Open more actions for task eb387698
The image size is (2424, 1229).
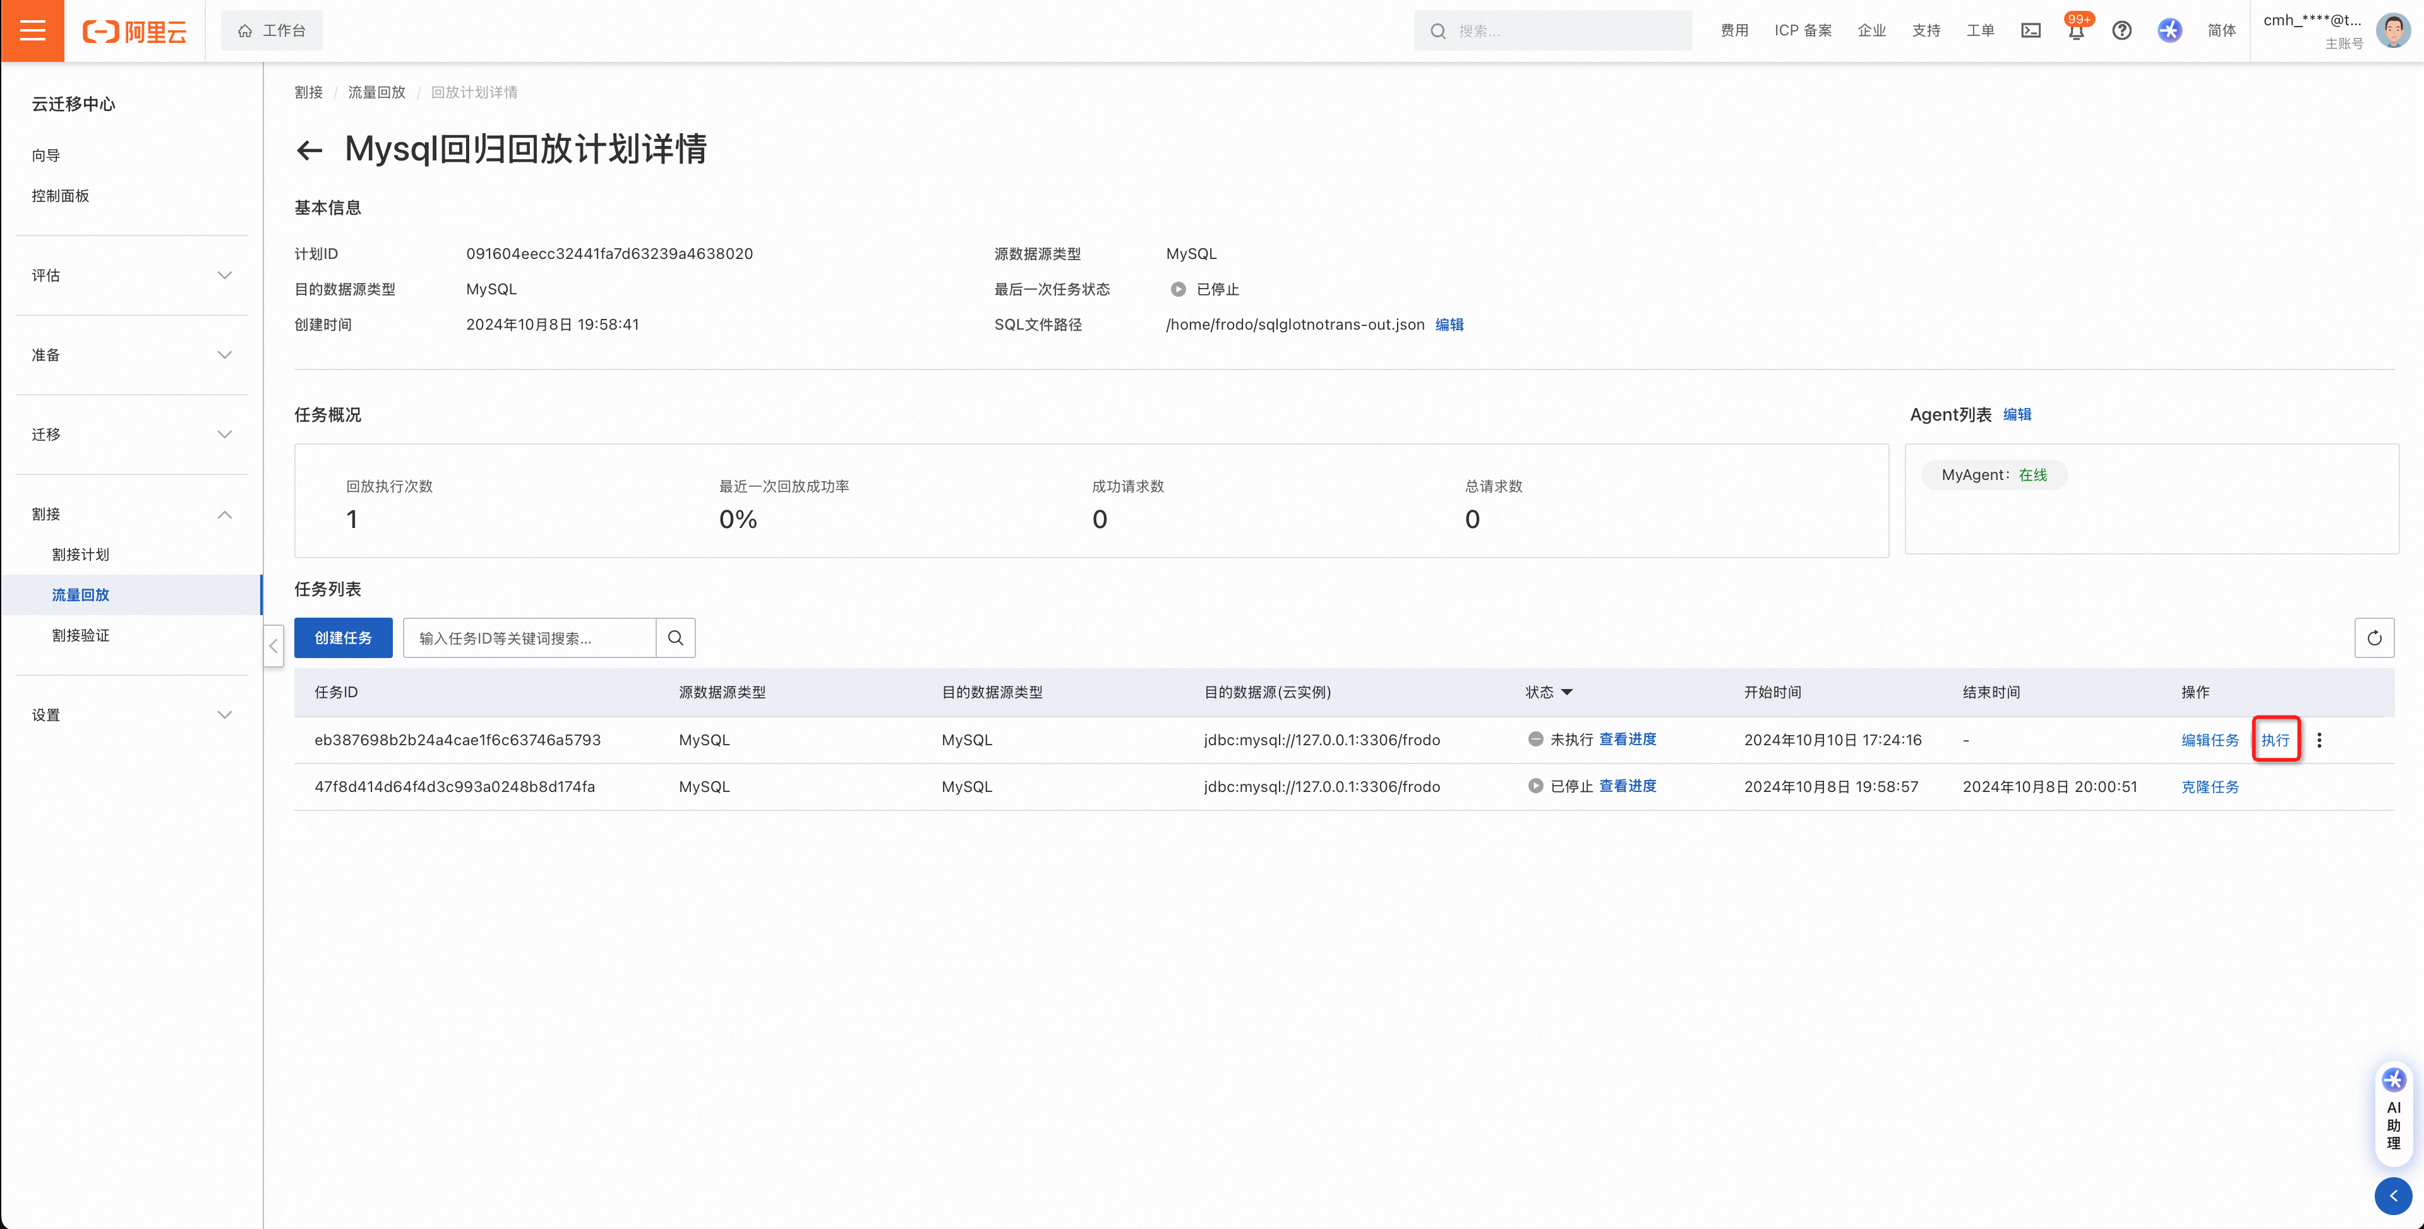(x=2320, y=741)
